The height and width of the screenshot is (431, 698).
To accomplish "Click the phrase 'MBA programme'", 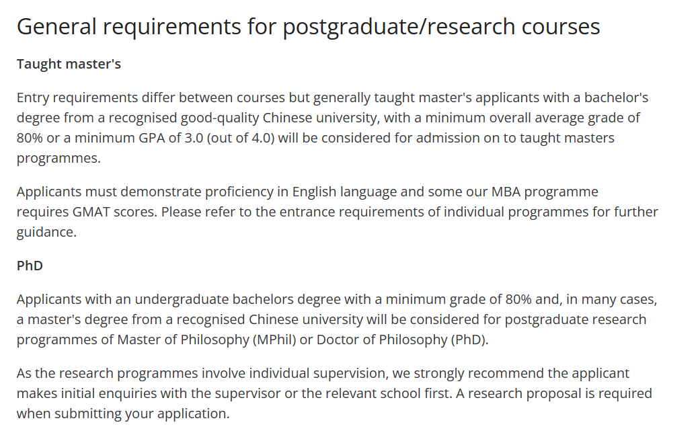I will [x=545, y=192].
